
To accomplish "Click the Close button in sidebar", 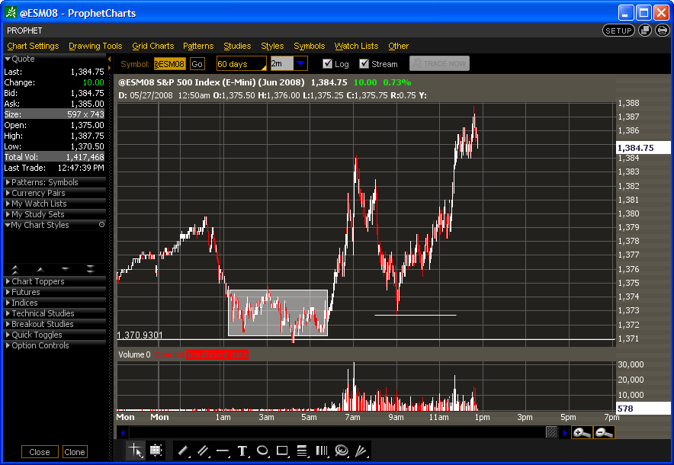I will 40,452.
